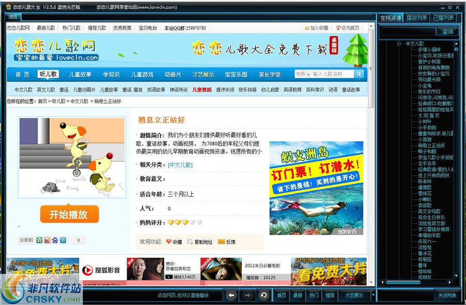Click the last grey rating heart
The width and height of the screenshot is (466, 305).
tap(199, 222)
